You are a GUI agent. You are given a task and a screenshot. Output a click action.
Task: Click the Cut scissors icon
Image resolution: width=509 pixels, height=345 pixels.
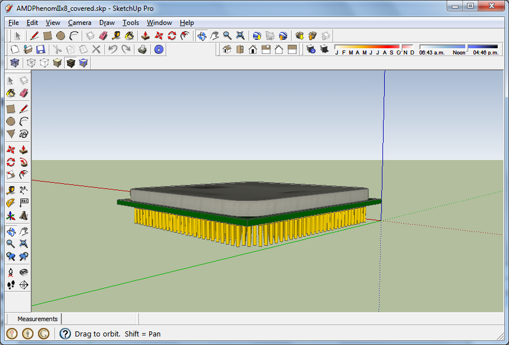tap(57, 49)
